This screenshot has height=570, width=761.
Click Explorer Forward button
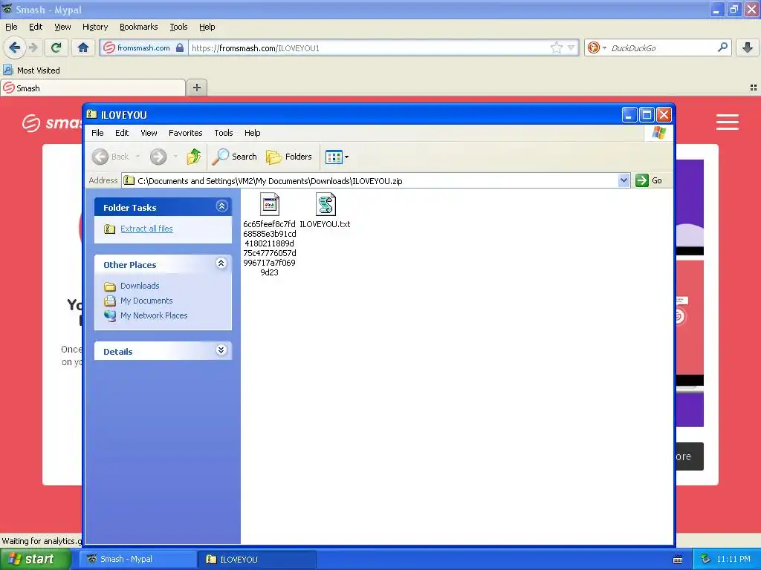pos(158,157)
